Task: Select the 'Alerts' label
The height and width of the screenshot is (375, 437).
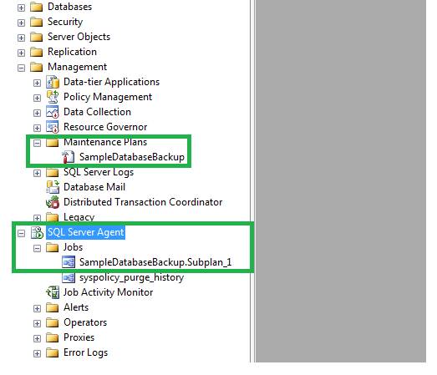Action: (76, 307)
